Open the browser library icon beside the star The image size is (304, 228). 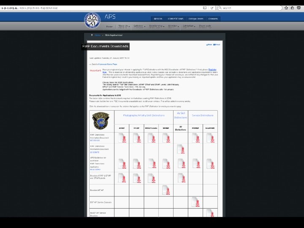(x=293, y=8)
